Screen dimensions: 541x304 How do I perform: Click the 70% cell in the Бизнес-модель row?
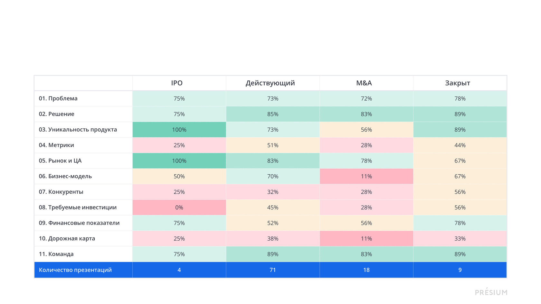click(273, 176)
